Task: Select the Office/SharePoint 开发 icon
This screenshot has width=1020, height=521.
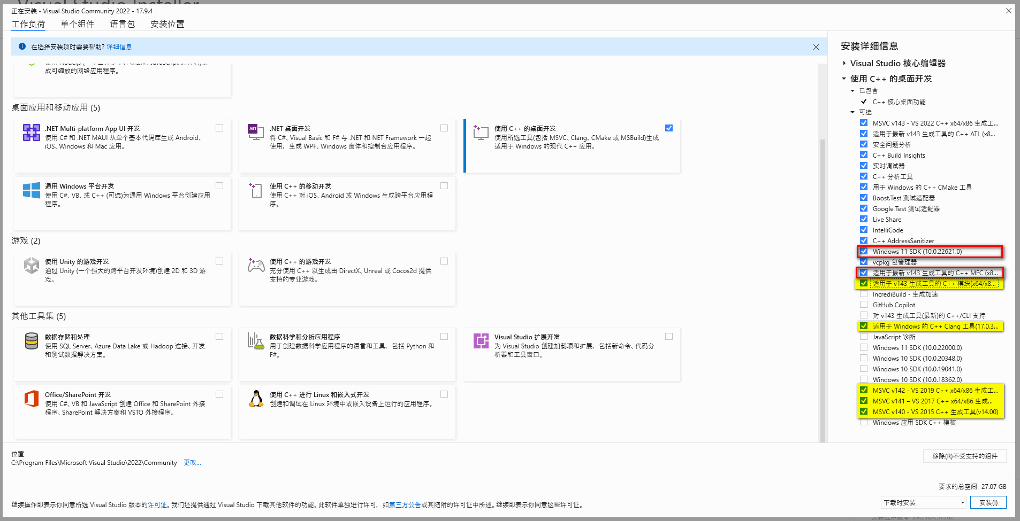Action: [x=32, y=399]
